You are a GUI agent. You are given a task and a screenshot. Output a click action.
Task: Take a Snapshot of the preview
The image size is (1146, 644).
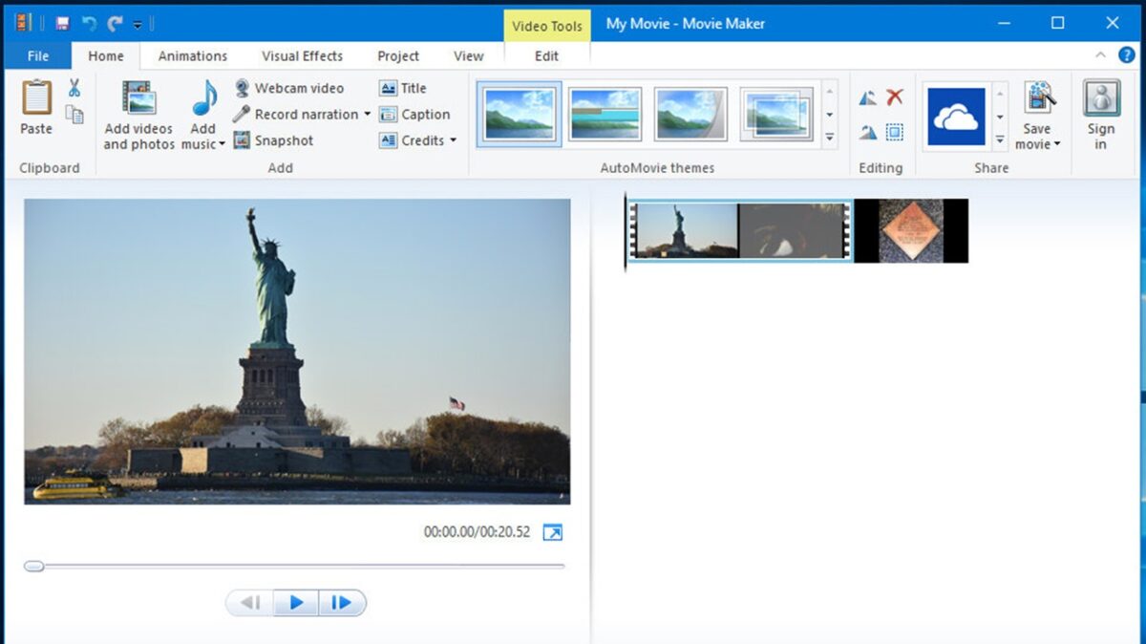tap(274, 140)
